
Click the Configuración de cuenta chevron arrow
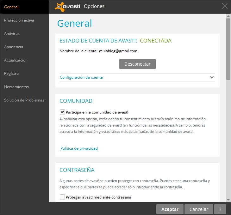pyautogui.click(x=212, y=77)
